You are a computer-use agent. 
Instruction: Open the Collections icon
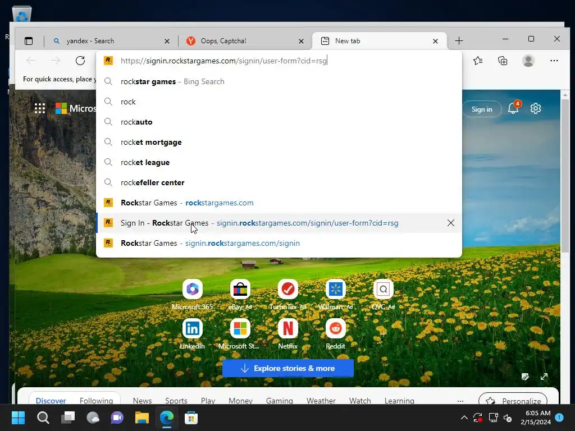[503, 61]
